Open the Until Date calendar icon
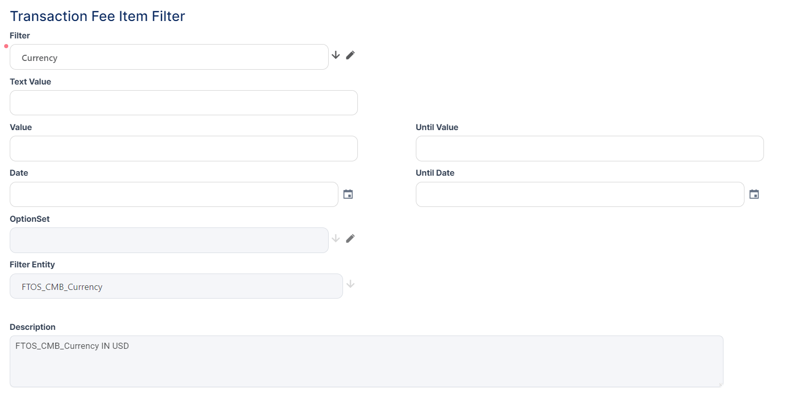The width and height of the screenshot is (785, 398). [x=754, y=194]
